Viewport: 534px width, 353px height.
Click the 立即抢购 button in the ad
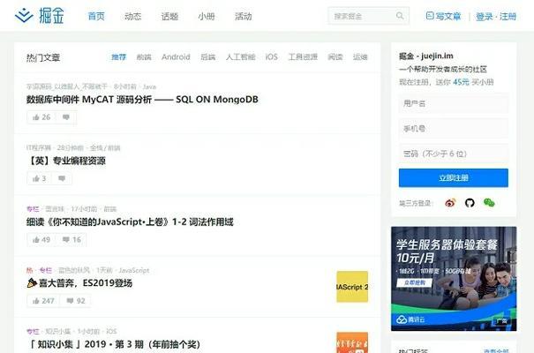coord(415,282)
